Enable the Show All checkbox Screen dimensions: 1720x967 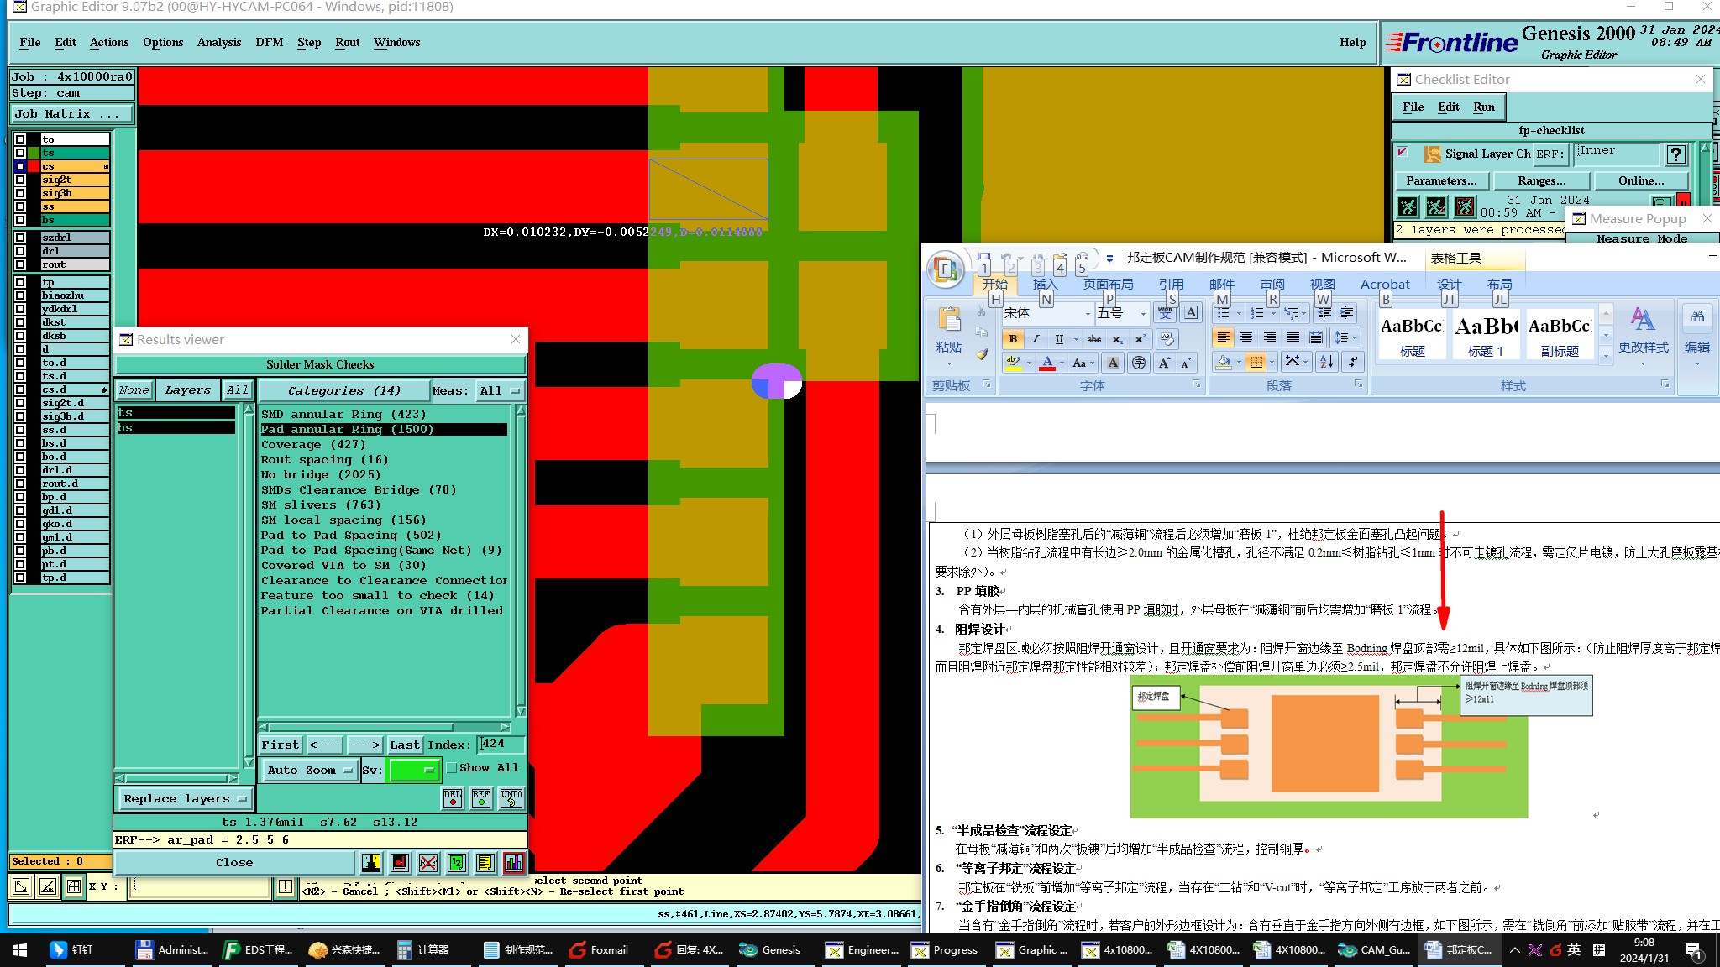pyautogui.click(x=452, y=767)
